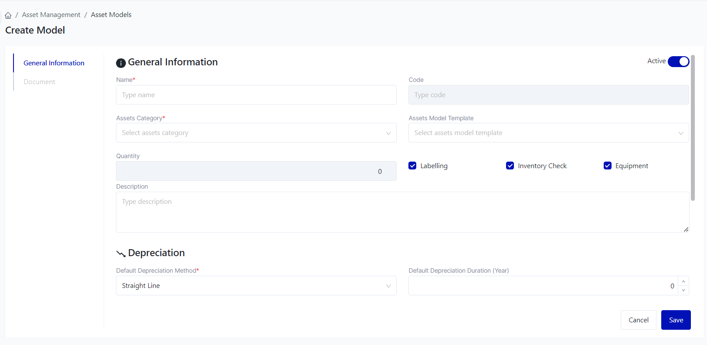Go to Asset Management breadcrumb link

[51, 15]
